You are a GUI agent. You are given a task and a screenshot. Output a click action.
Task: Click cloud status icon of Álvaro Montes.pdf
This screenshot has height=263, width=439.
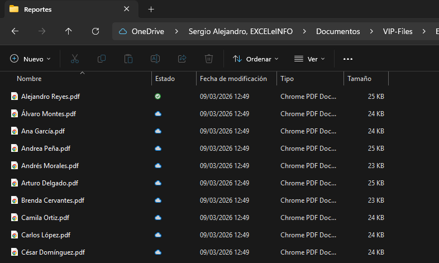point(158,113)
